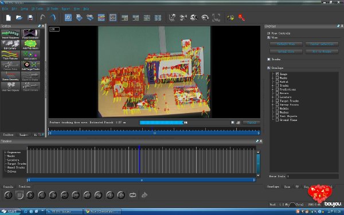Click the color graph view toolbar icon
Viewport: 344px width, 215px height.
click(101, 18)
